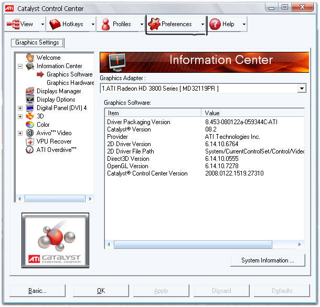Click the value 6.14.10.7278

tap(222, 166)
